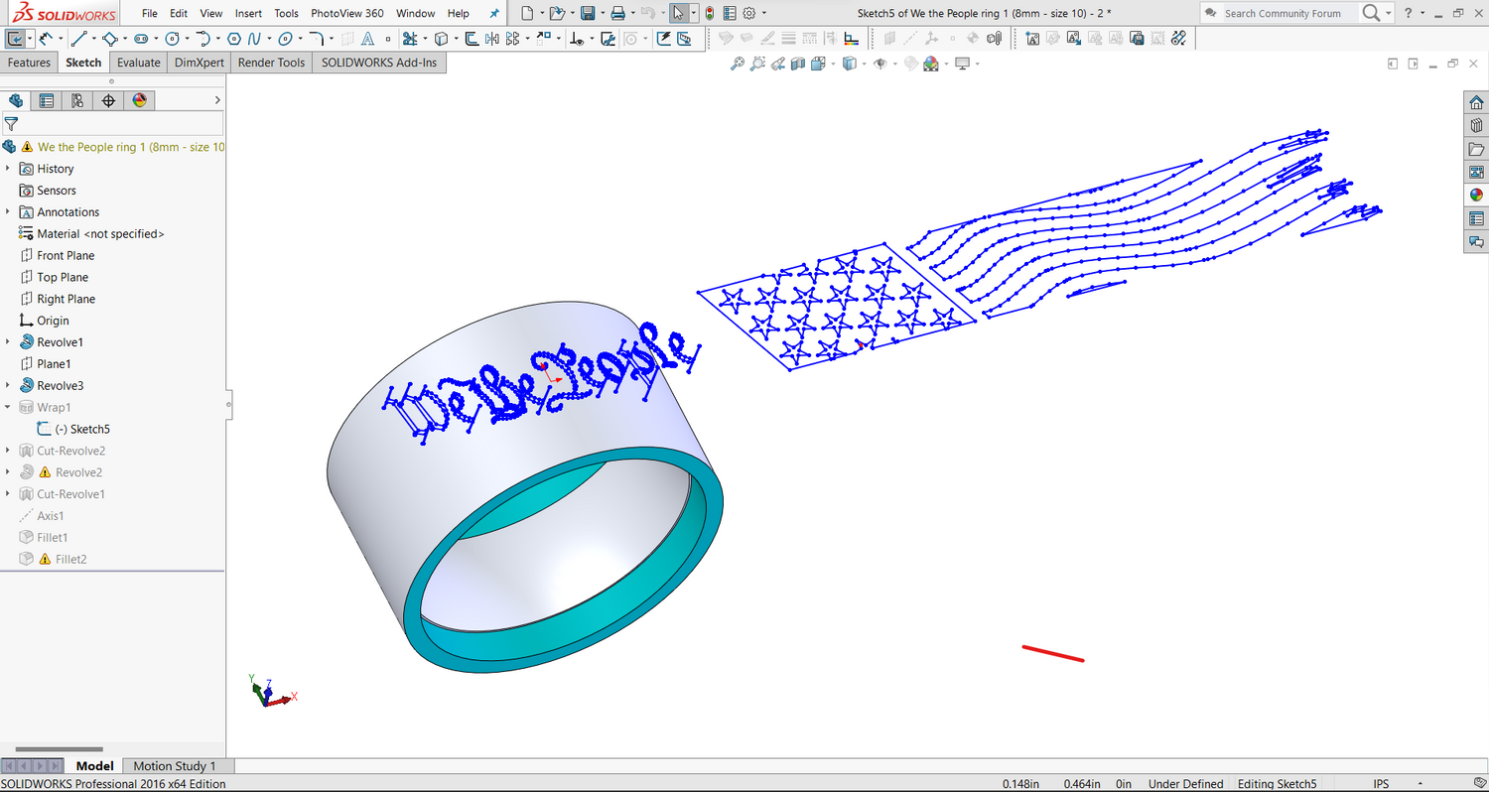This screenshot has width=1489, height=792.
Task: Expand the Revolve1 feature node
Action: click(x=8, y=342)
